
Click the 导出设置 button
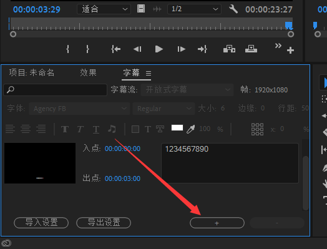[x=104, y=223]
